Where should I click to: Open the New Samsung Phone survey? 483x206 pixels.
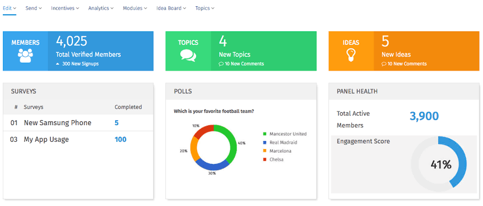click(58, 123)
